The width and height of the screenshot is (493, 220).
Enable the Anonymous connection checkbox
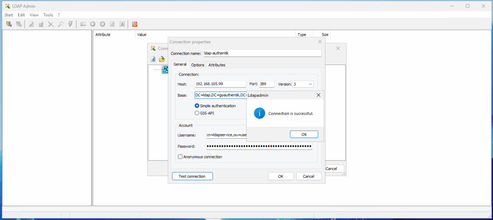tap(180, 156)
